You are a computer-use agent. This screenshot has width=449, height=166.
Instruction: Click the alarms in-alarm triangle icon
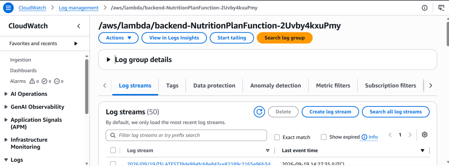tap(32, 81)
